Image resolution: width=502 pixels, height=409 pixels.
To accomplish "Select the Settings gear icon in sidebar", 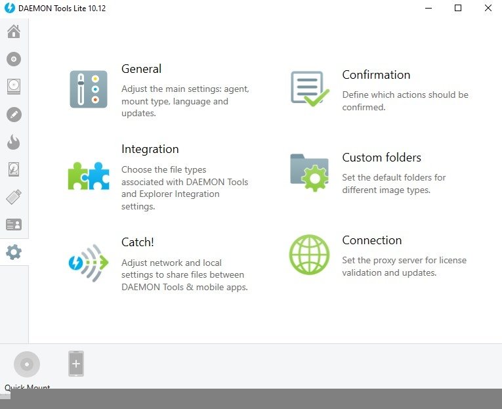I will pyautogui.click(x=14, y=252).
